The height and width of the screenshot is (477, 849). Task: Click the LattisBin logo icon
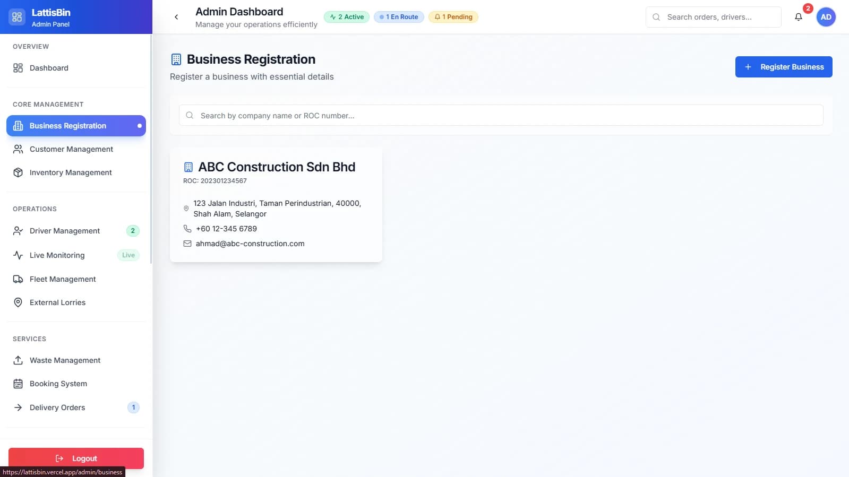pyautogui.click(x=17, y=17)
